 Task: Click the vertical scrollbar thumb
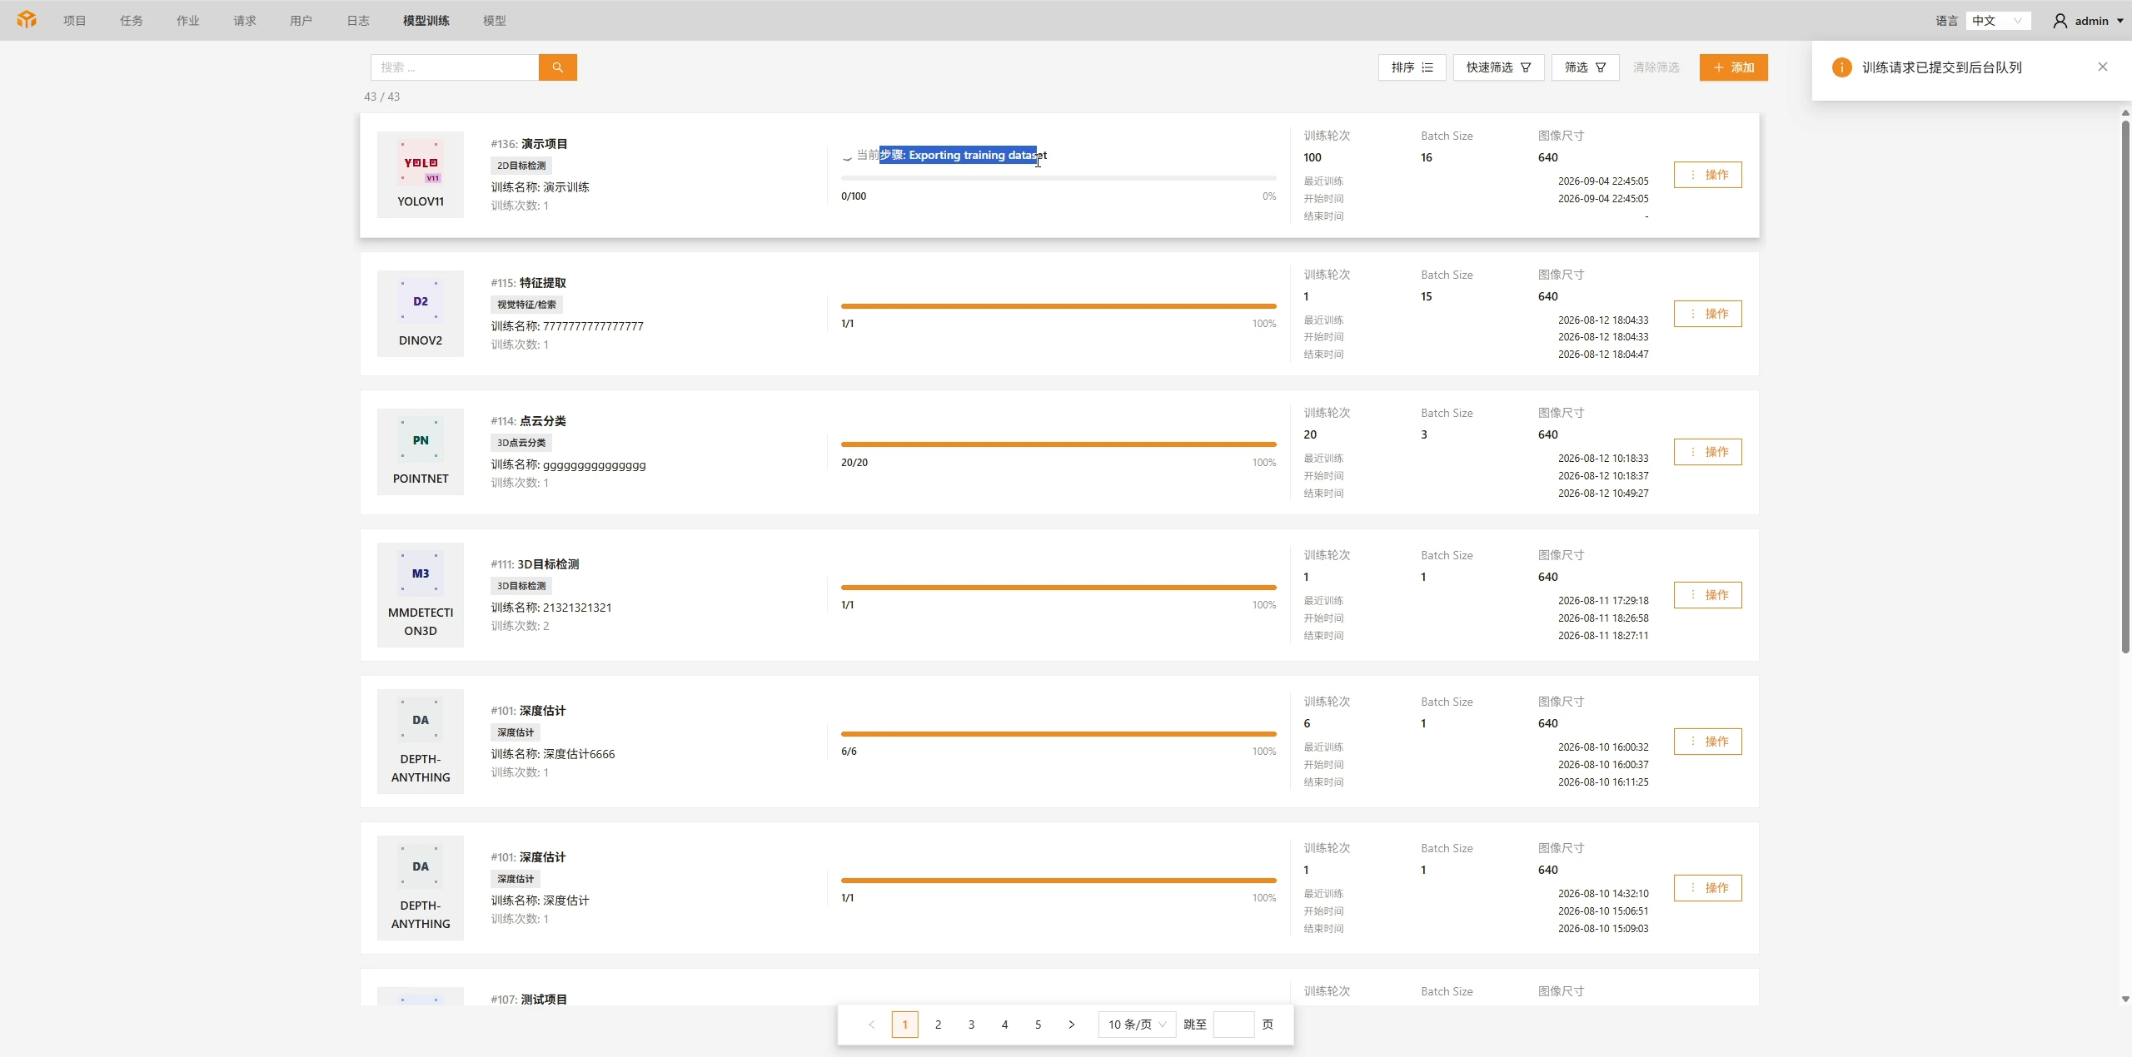pos(2125,387)
